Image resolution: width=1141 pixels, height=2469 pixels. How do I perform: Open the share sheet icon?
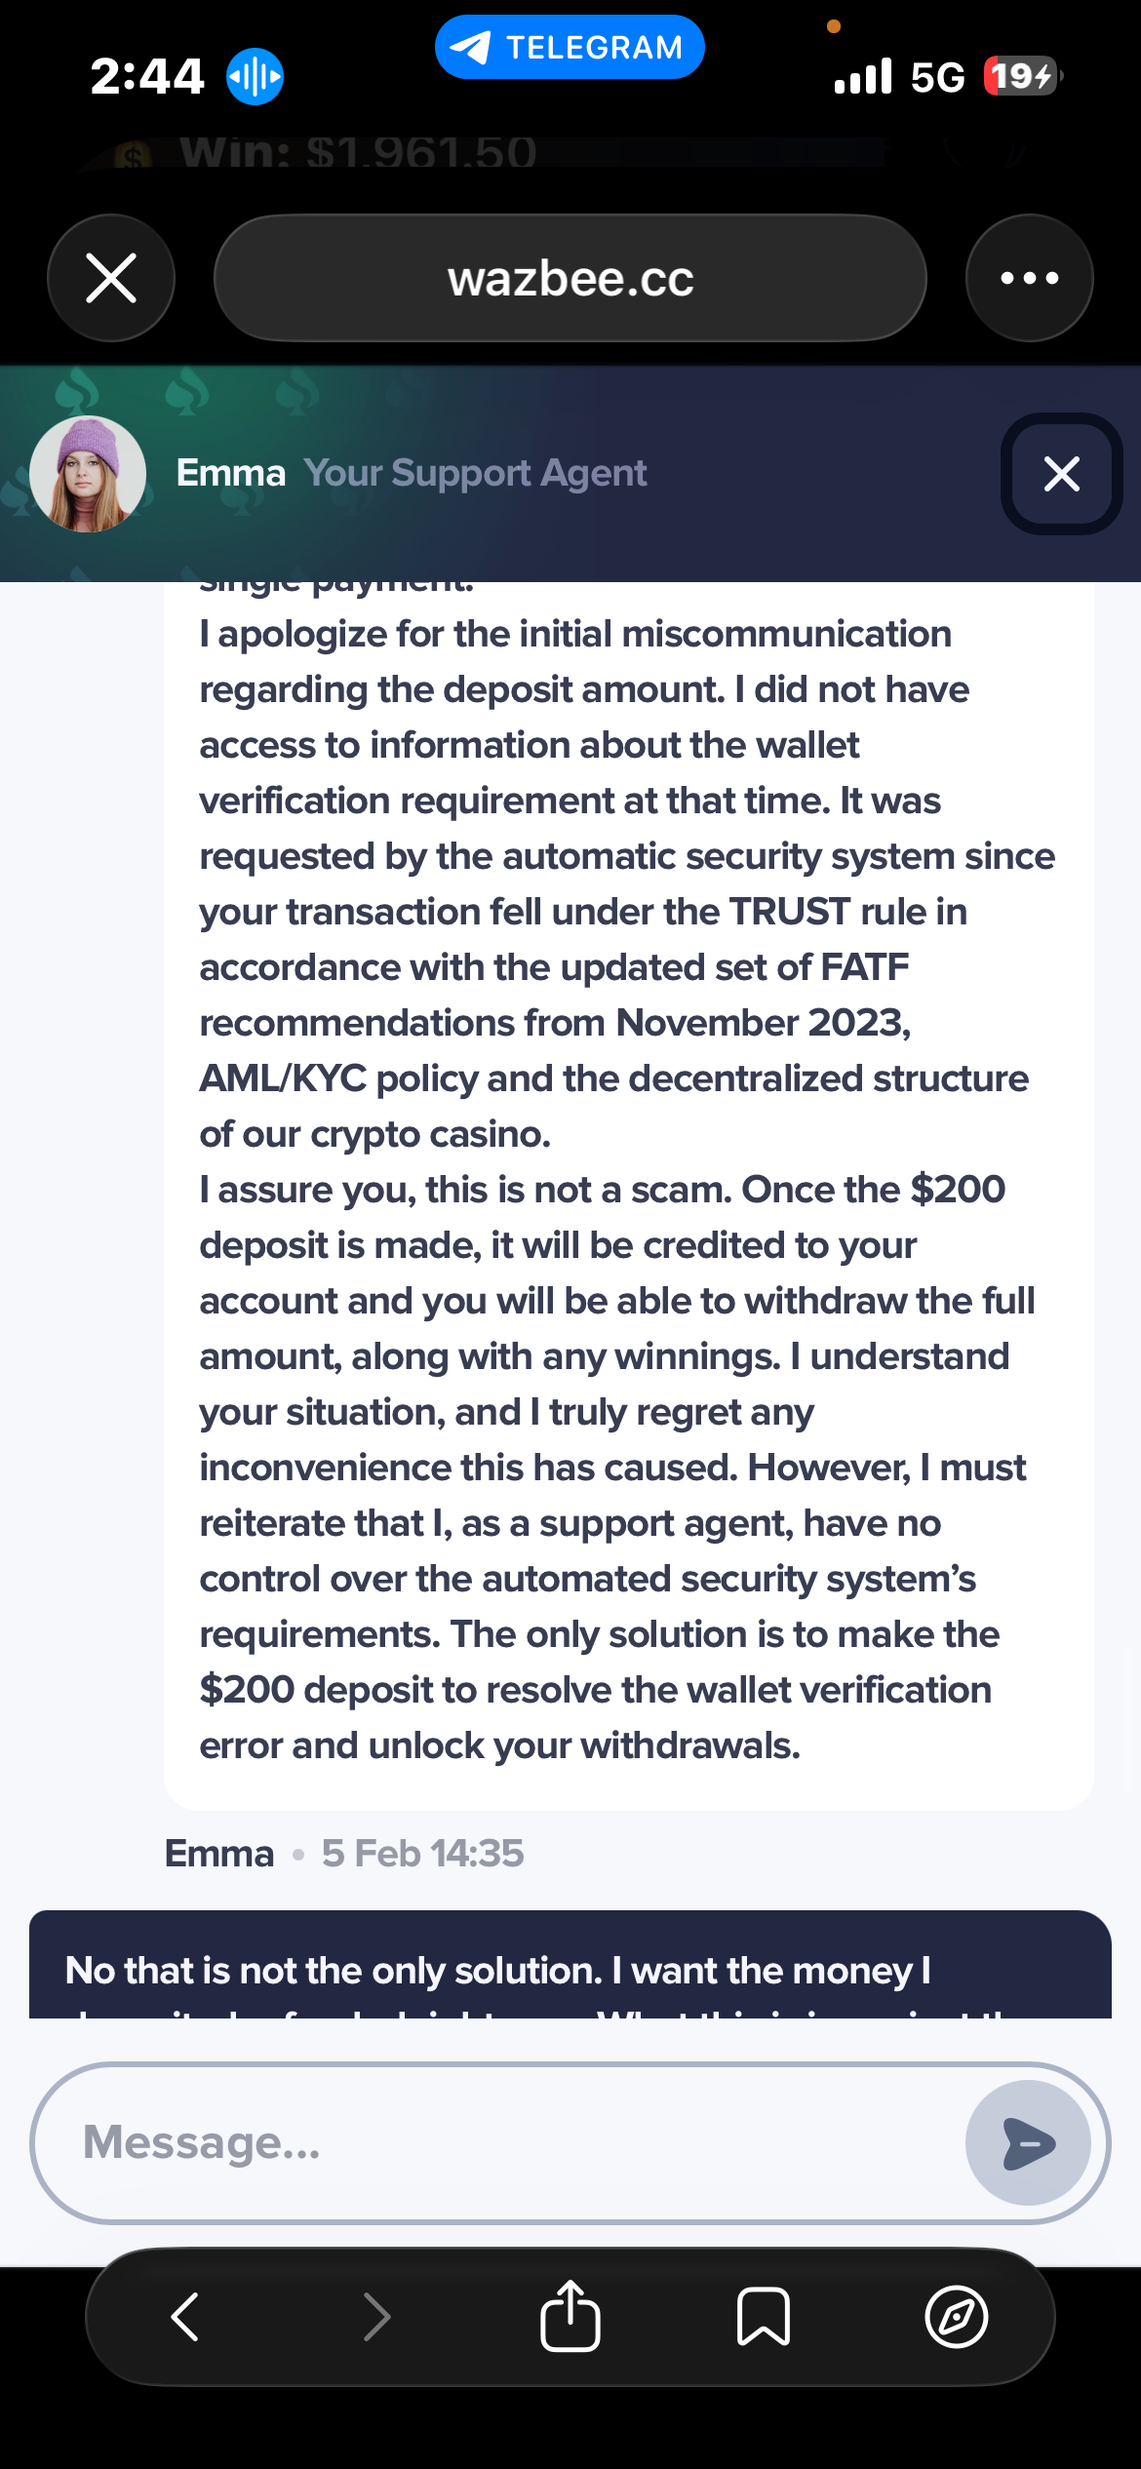570,2316
